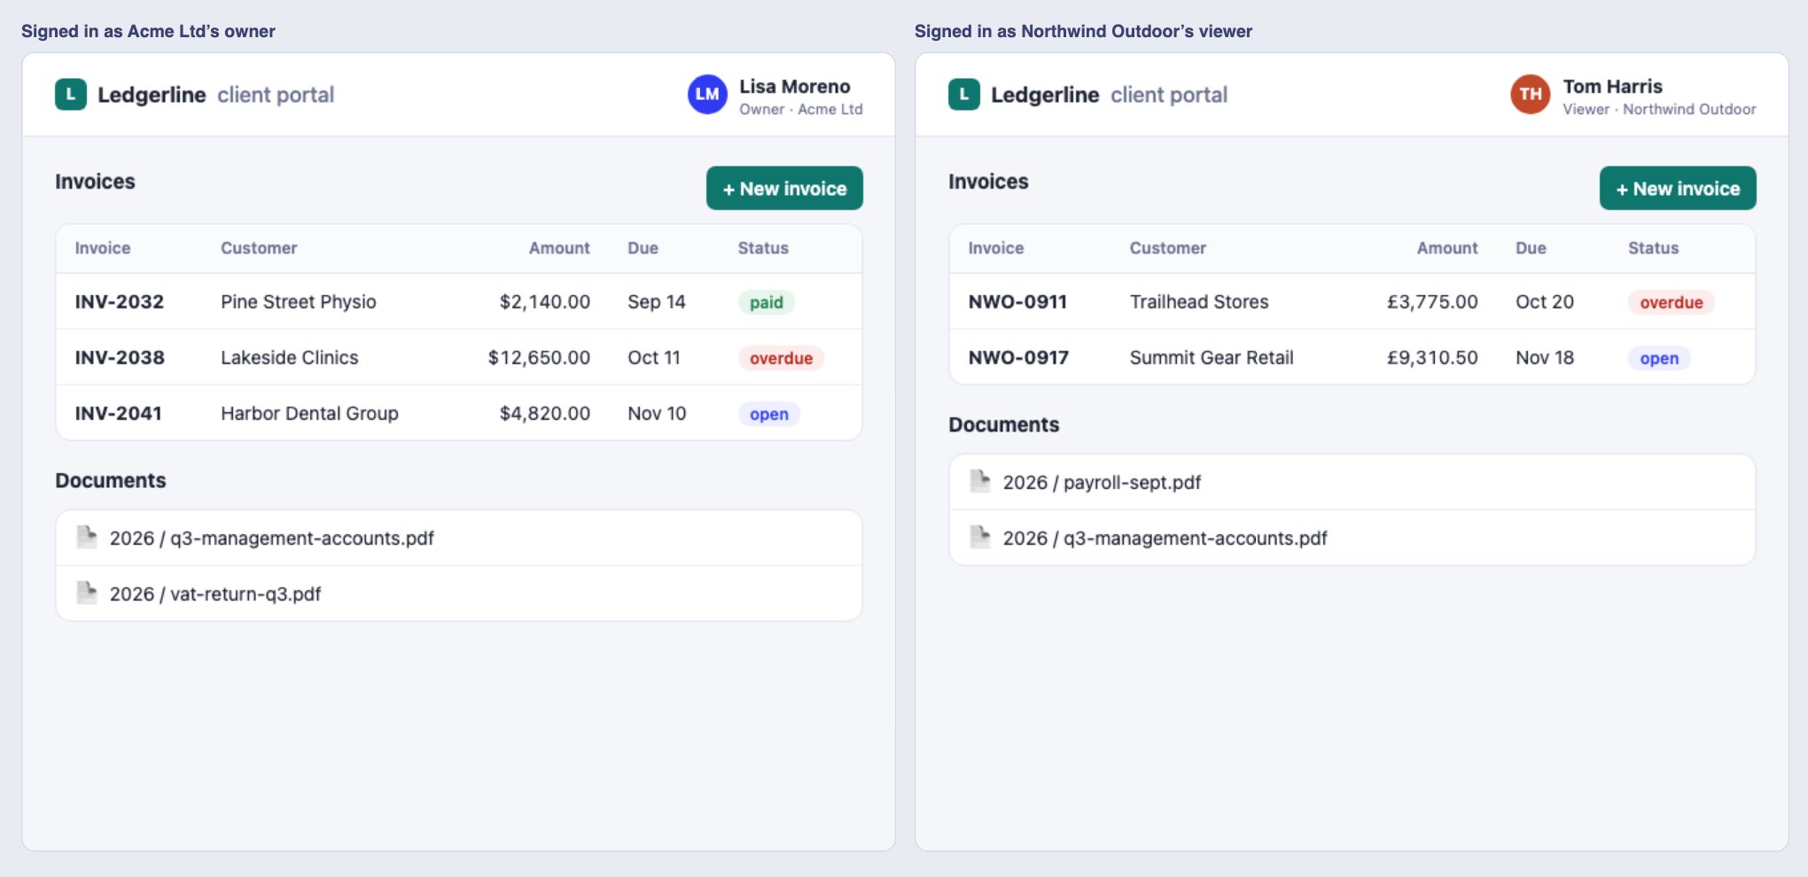Create a new invoice in Northwind Outdoor portal
The height and width of the screenshot is (877, 1808).
point(1678,188)
